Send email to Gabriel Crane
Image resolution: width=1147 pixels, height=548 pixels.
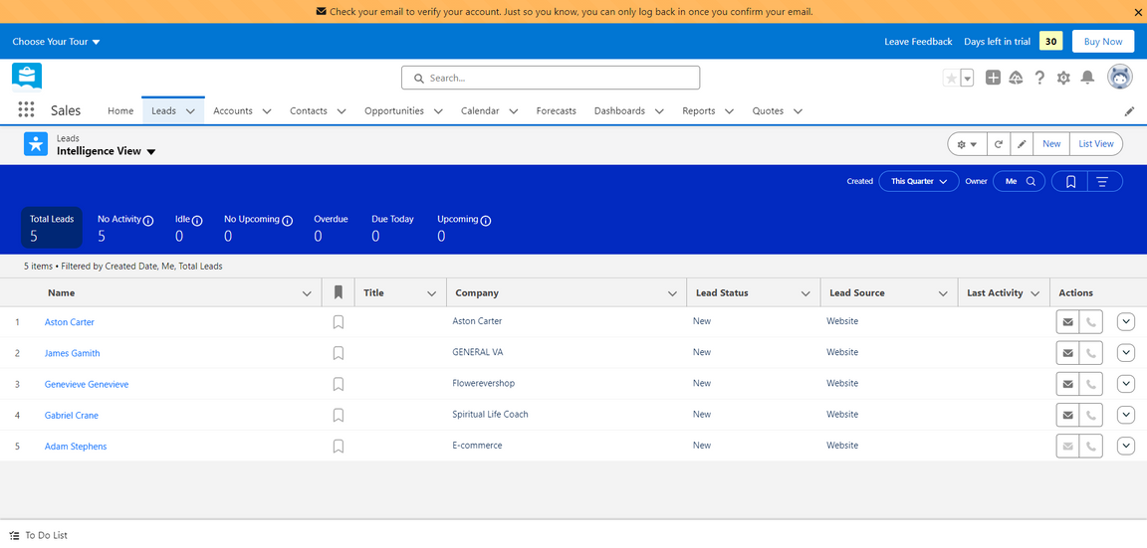(1068, 415)
